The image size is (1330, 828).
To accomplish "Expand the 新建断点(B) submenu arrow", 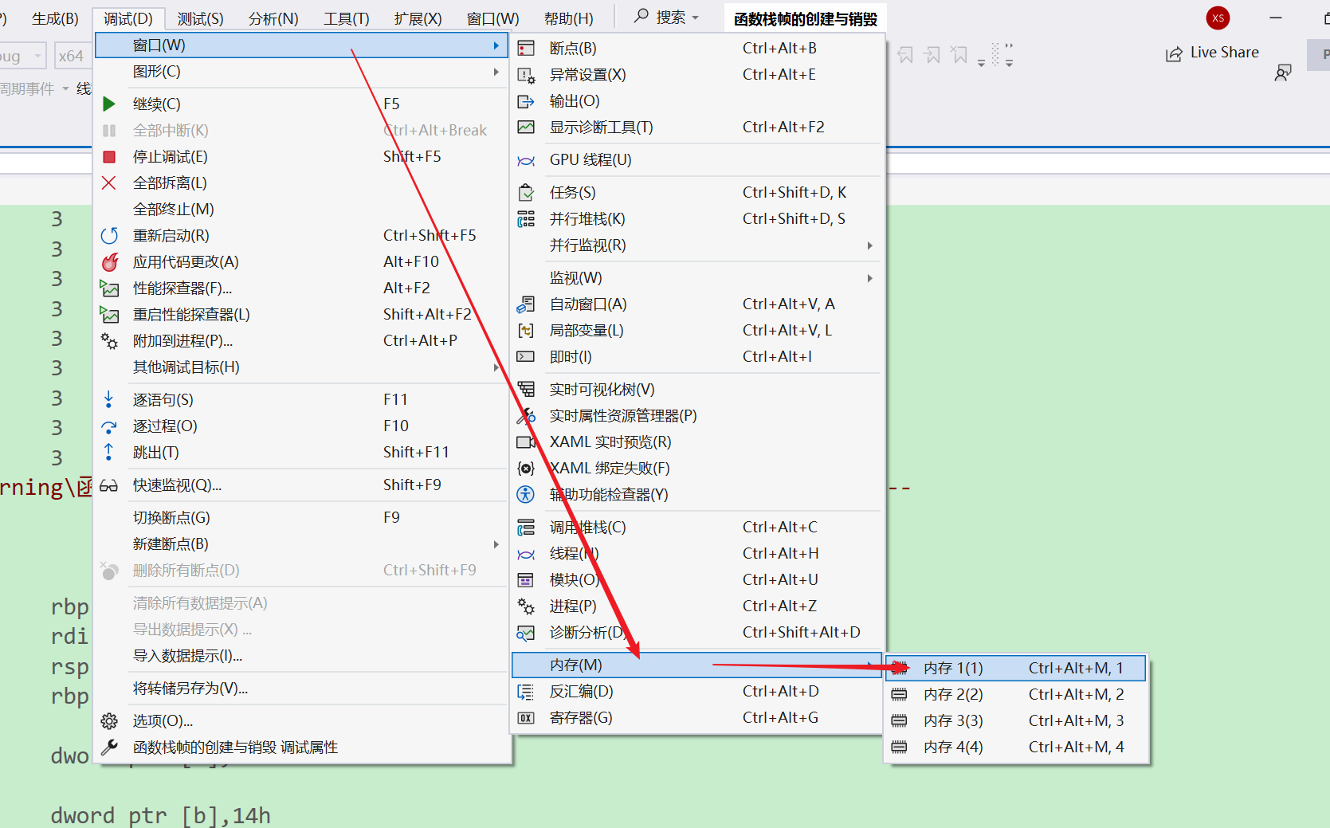I will 496,544.
